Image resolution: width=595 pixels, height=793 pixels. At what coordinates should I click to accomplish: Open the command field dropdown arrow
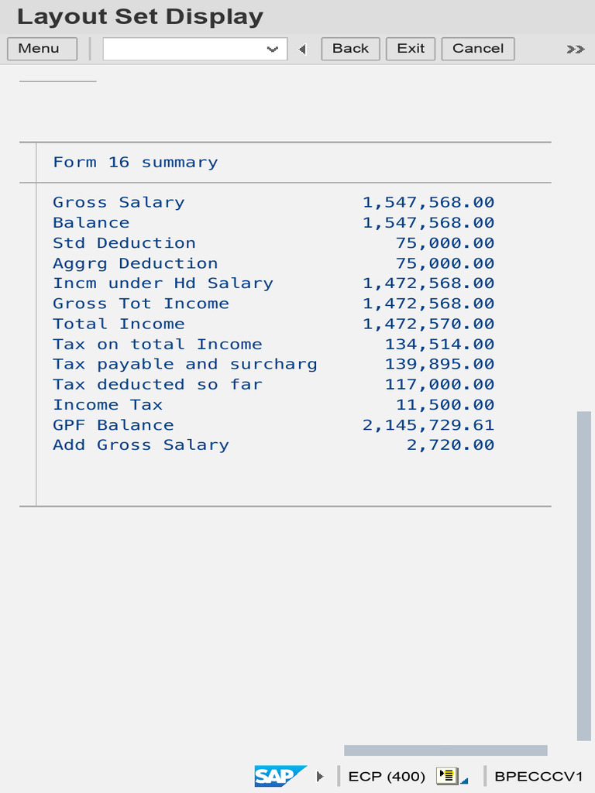click(273, 49)
